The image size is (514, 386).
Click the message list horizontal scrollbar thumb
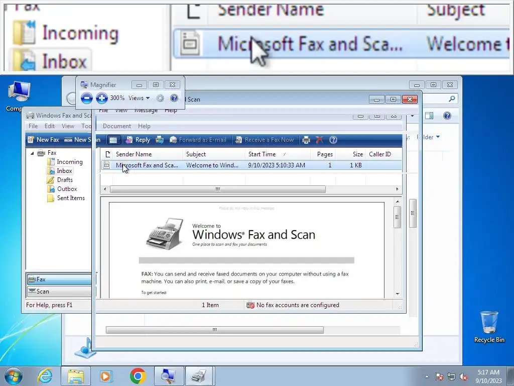click(218, 189)
